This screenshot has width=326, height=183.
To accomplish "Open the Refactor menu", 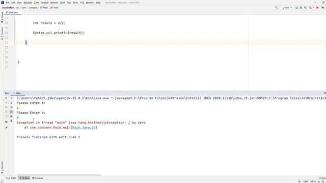I will click(55, 3).
